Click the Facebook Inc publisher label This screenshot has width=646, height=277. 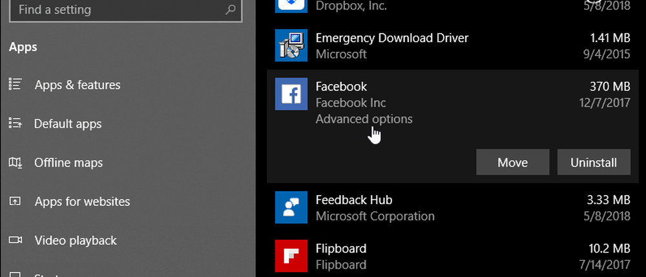click(x=351, y=103)
